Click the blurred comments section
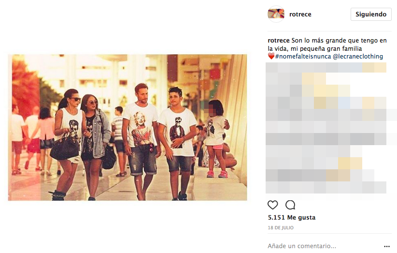 click(326, 128)
